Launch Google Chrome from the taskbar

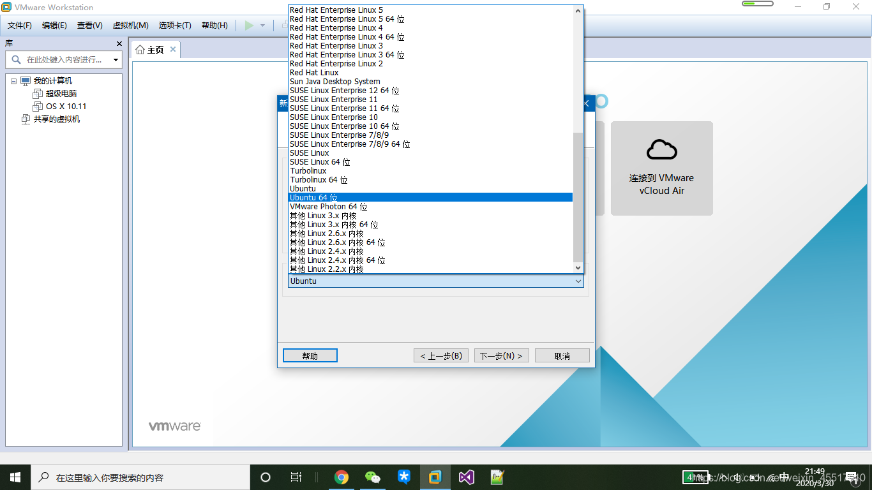pyautogui.click(x=342, y=477)
